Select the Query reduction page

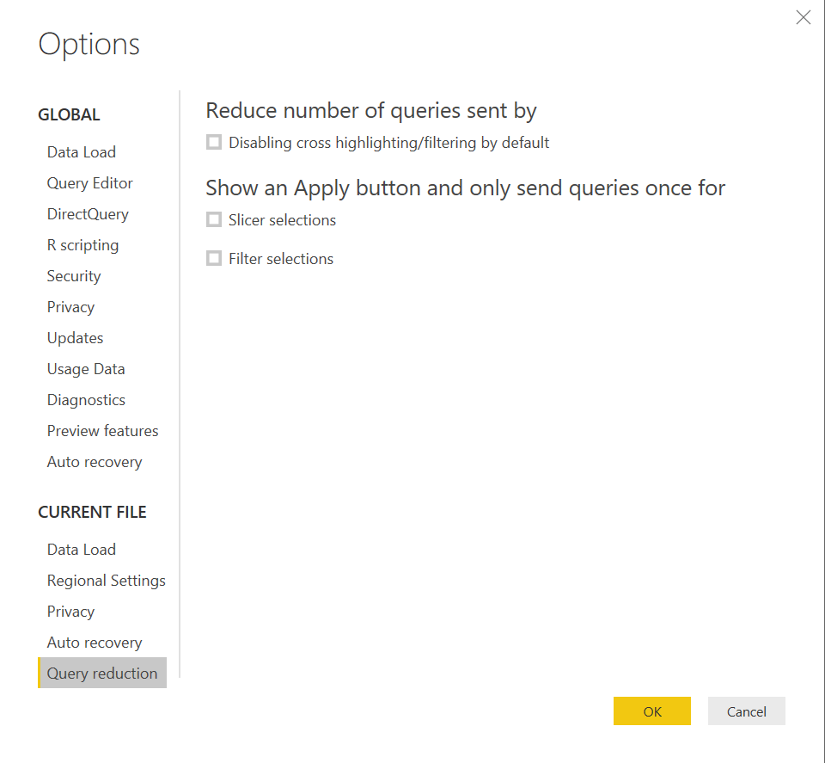(x=102, y=673)
